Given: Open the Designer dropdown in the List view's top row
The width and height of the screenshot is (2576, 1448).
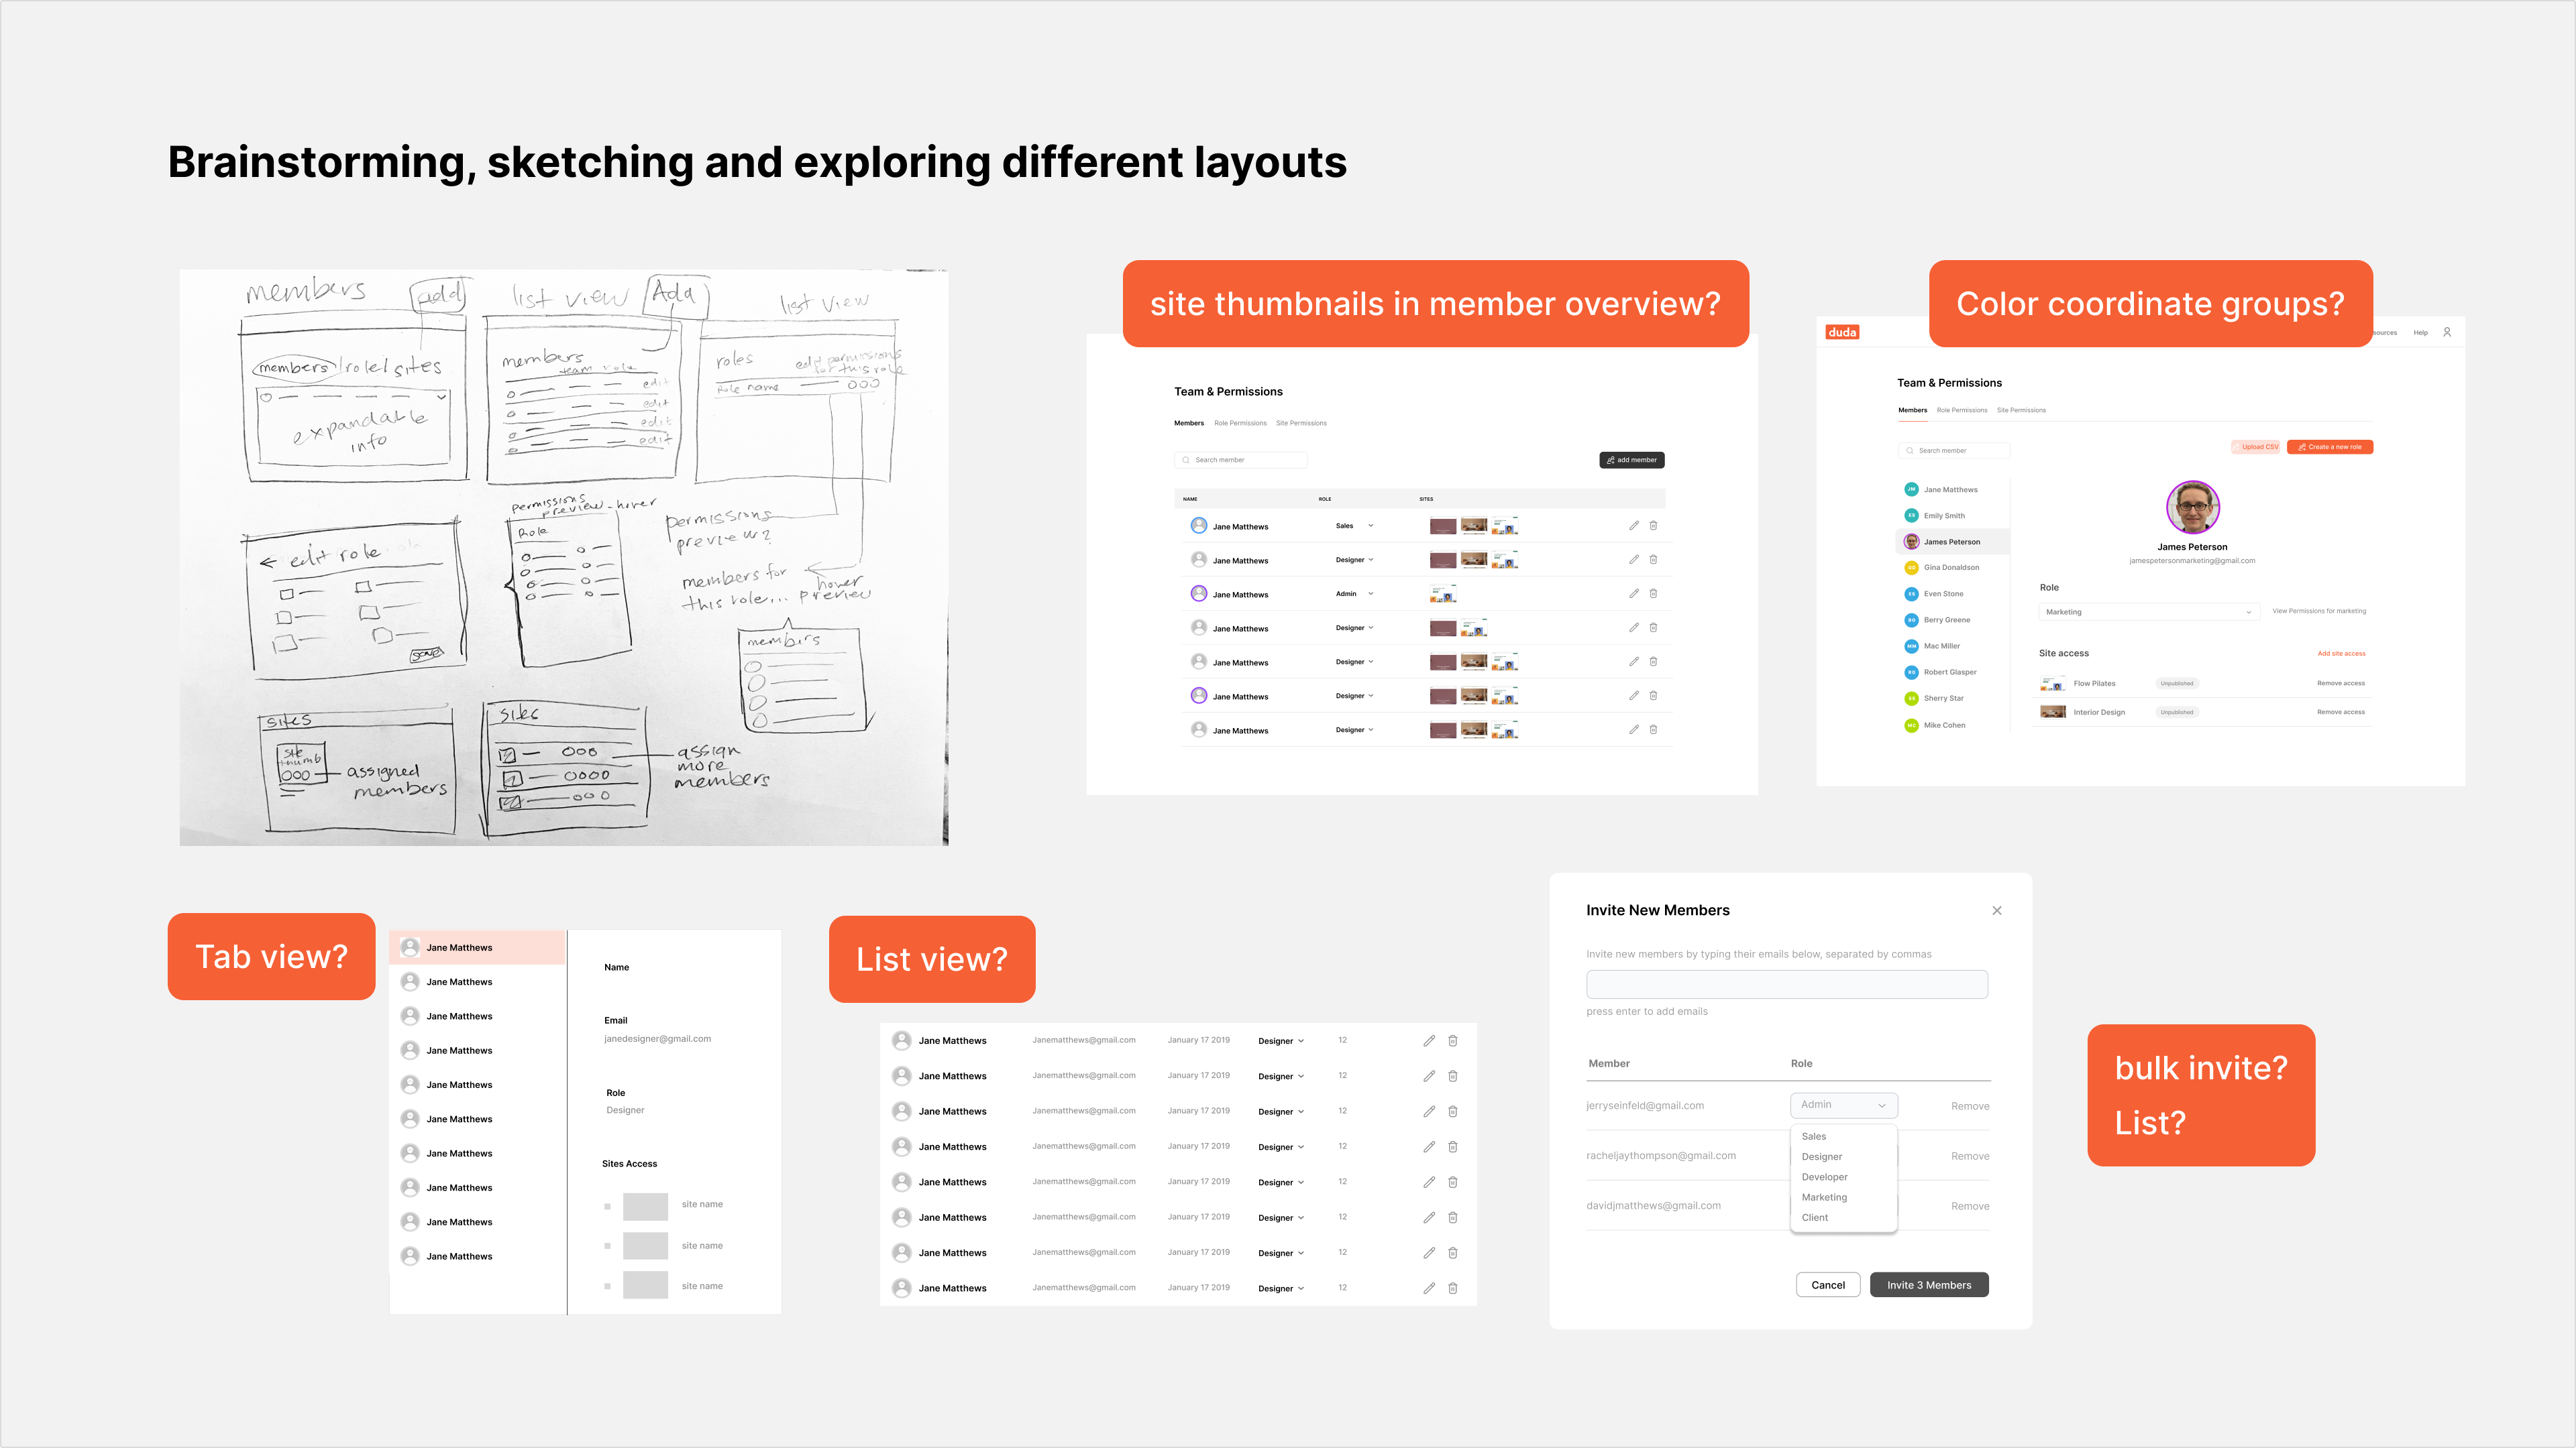Looking at the screenshot, I should (x=1281, y=1041).
